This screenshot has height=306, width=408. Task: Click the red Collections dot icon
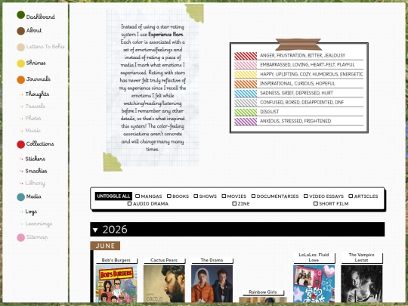(x=21, y=144)
